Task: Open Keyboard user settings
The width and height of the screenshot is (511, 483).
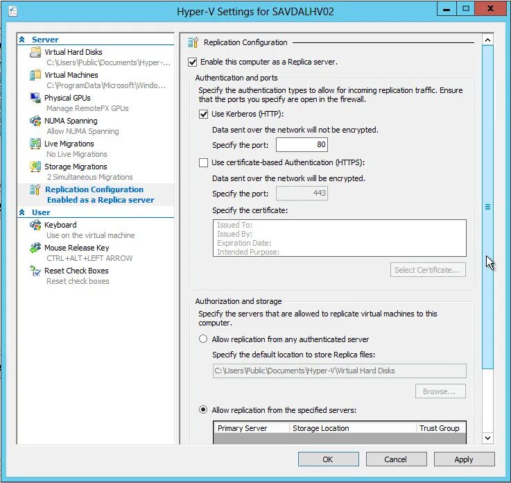Action: pyautogui.click(x=60, y=225)
